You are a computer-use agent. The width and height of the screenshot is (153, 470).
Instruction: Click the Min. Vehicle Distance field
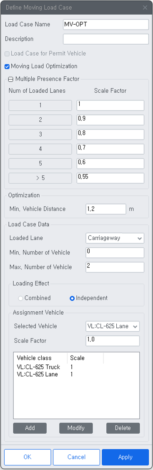(x=106, y=209)
